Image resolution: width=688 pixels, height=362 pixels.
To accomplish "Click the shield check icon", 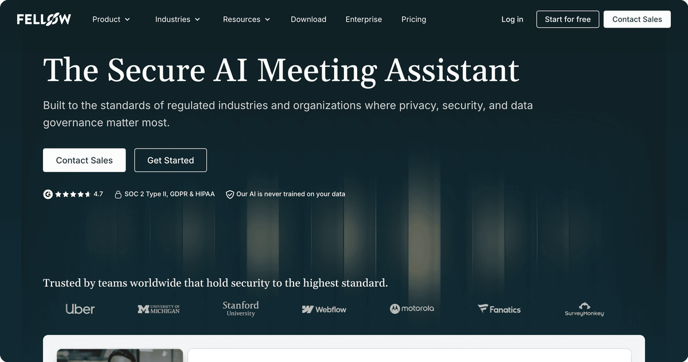I will pyautogui.click(x=230, y=194).
